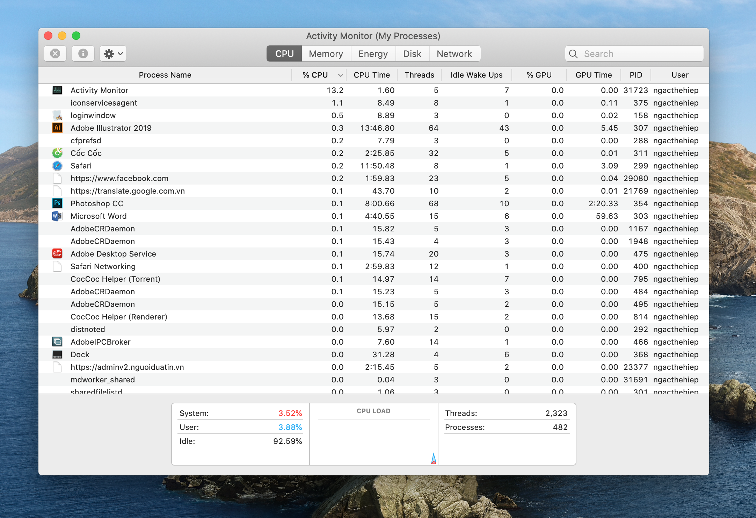
Task: Select the AdobeCRDaemon row with PID 495
Action: pos(374,304)
